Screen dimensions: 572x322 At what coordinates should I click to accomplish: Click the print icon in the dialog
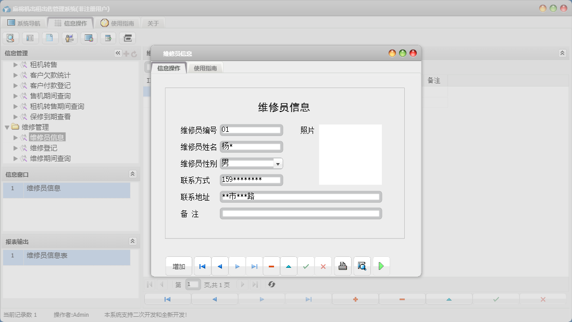click(342, 266)
